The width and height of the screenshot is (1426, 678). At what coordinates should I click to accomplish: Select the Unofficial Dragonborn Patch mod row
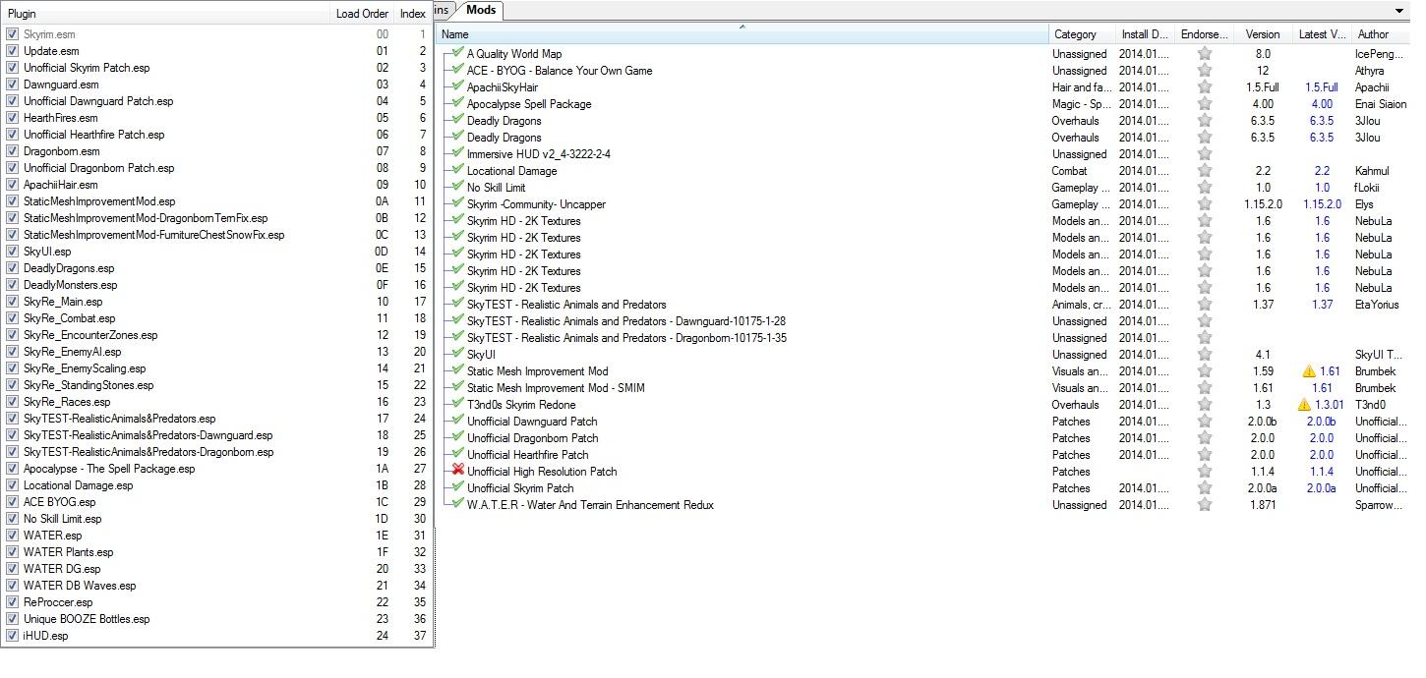pyautogui.click(x=922, y=438)
